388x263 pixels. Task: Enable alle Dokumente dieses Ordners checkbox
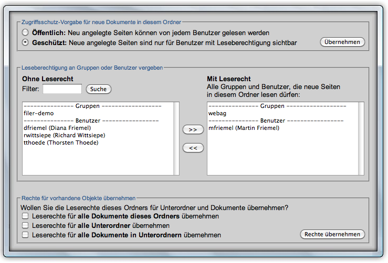(x=25, y=216)
